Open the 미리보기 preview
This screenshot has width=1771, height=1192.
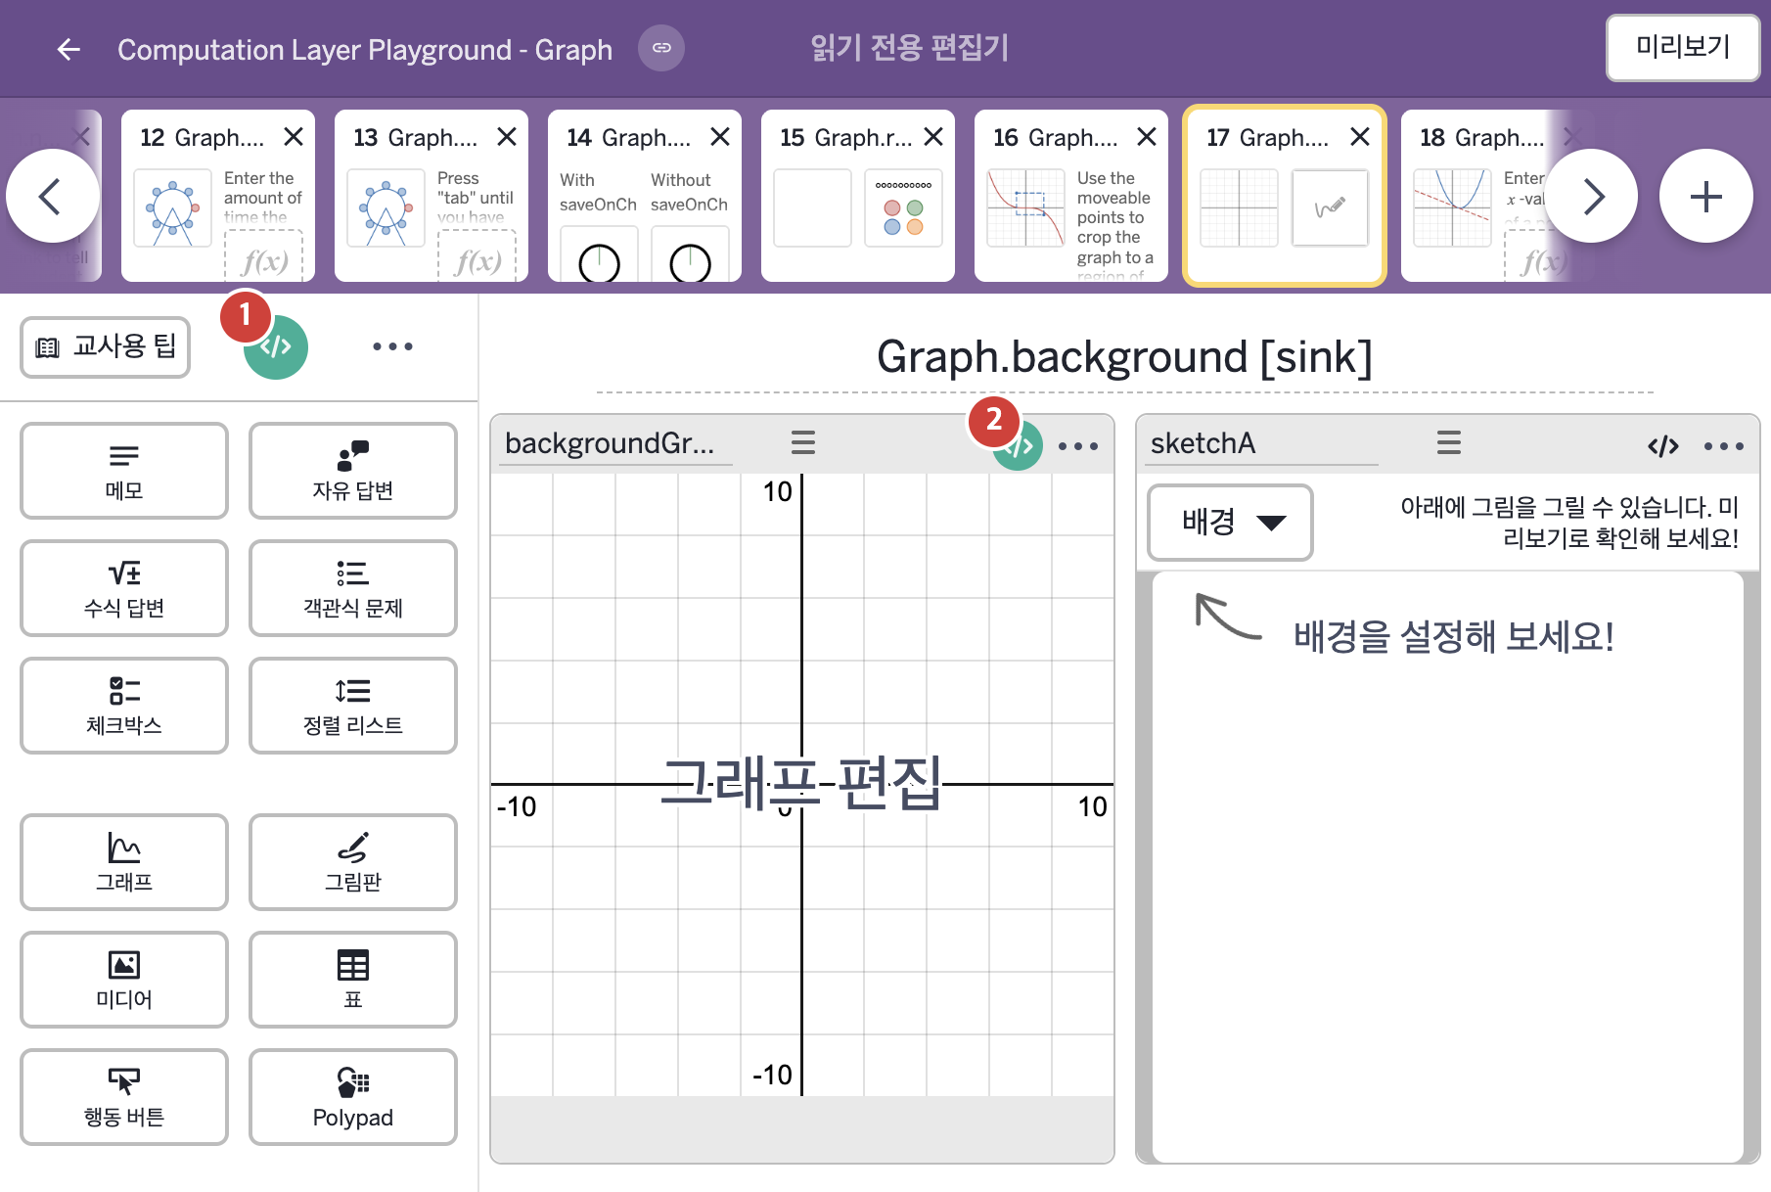[1682, 47]
